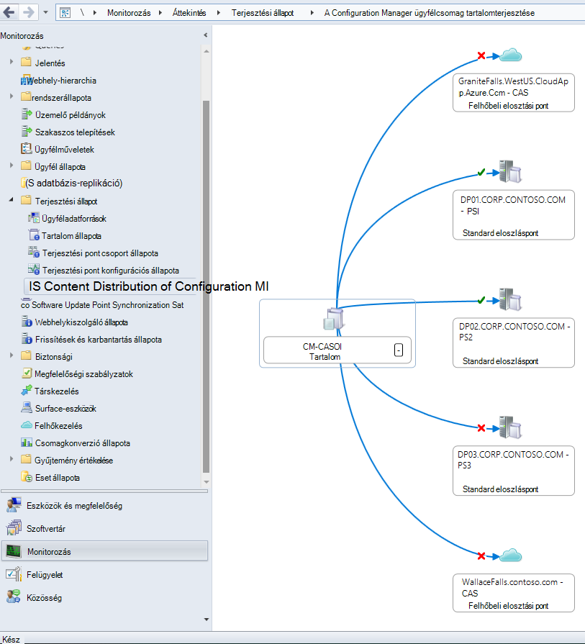Expand the Ügyfél állapota folder
The image size is (585, 644).
point(12,165)
